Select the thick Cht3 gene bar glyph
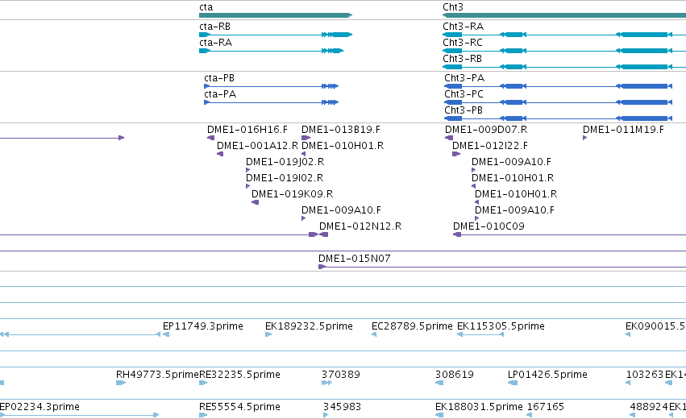The width and height of the screenshot is (686, 419). coord(564,15)
